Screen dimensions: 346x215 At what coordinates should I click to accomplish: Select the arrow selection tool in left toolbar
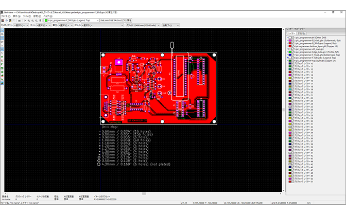pyautogui.click(x=2, y=31)
